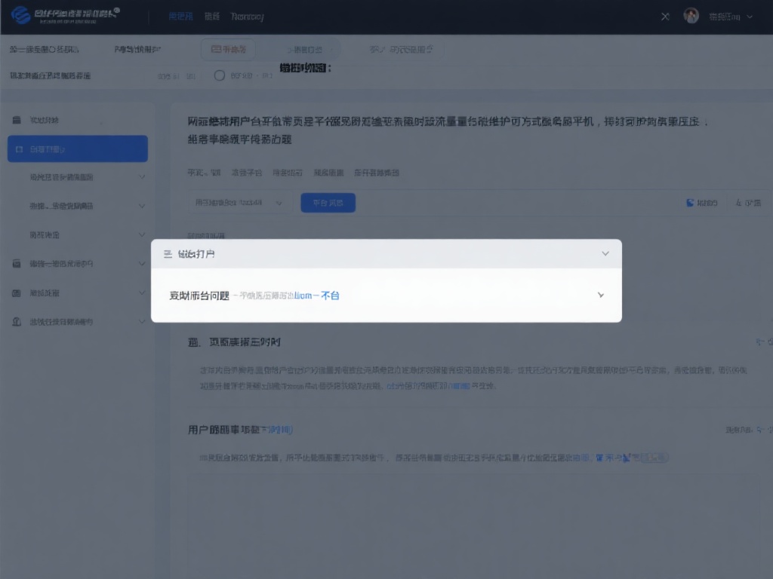The width and height of the screenshot is (773, 579).
Task: Open the user avatar menu at top right
Action: click(x=691, y=15)
